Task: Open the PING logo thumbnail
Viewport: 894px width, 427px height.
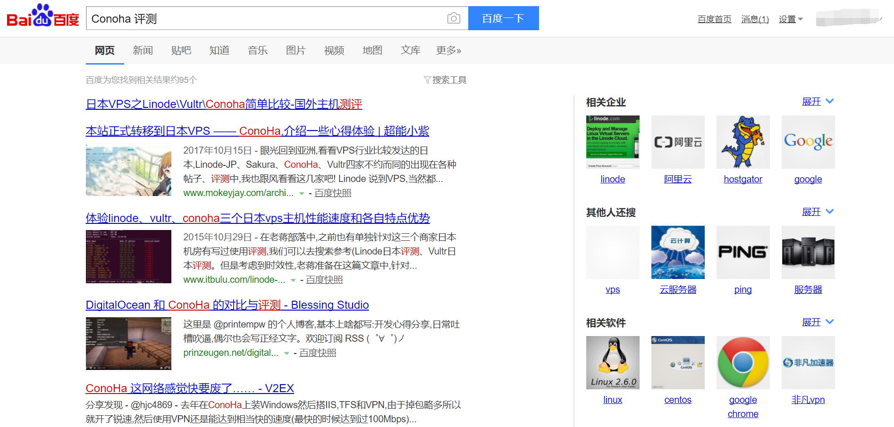Action: point(743,252)
